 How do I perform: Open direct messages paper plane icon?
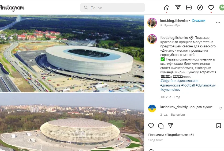[x=178, y=7]
